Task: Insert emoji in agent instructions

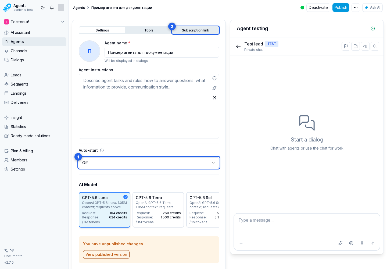Action: 214,78
